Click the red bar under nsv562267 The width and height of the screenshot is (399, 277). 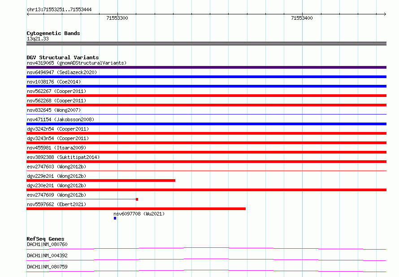pos(206,96)
